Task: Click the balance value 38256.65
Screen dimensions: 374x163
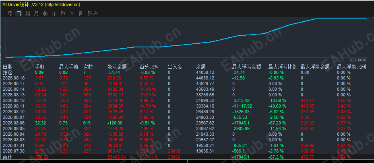Action: [x=205, y=95]
